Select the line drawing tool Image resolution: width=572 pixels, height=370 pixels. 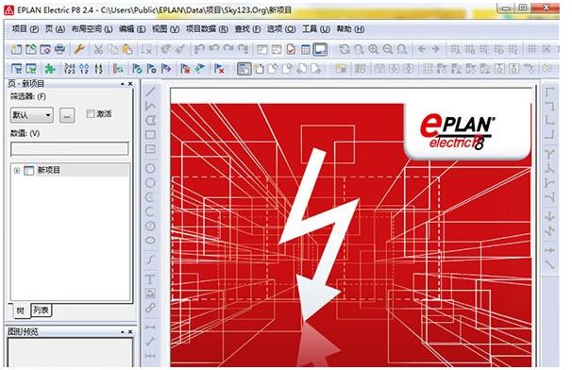coord(150,92)
